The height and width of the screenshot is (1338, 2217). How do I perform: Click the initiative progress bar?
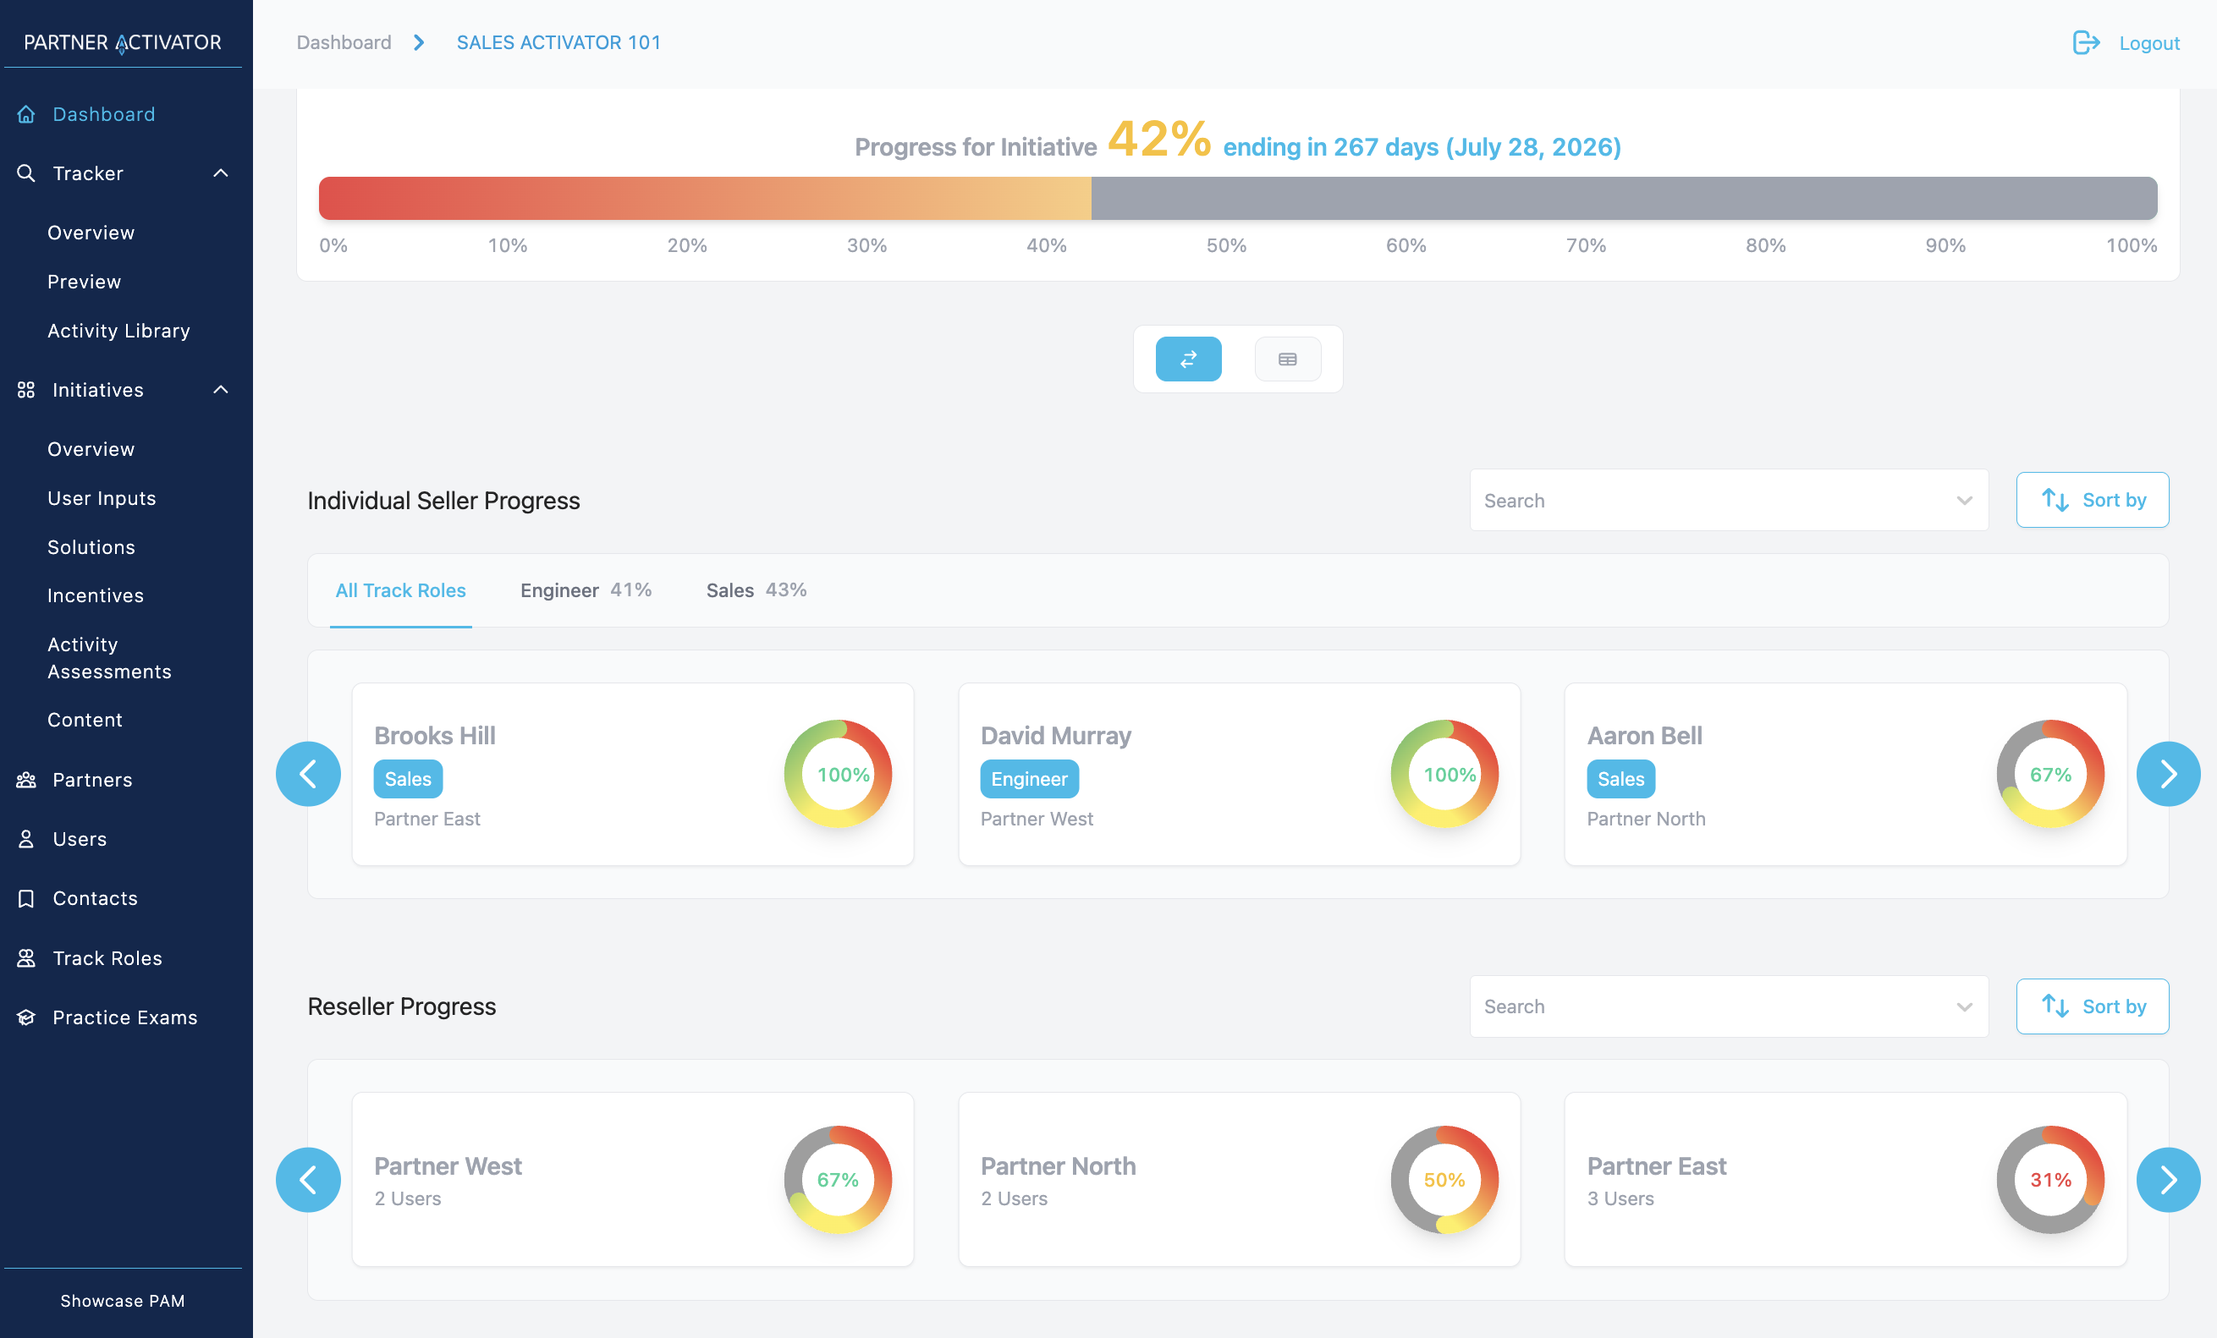click(1237, 198)
